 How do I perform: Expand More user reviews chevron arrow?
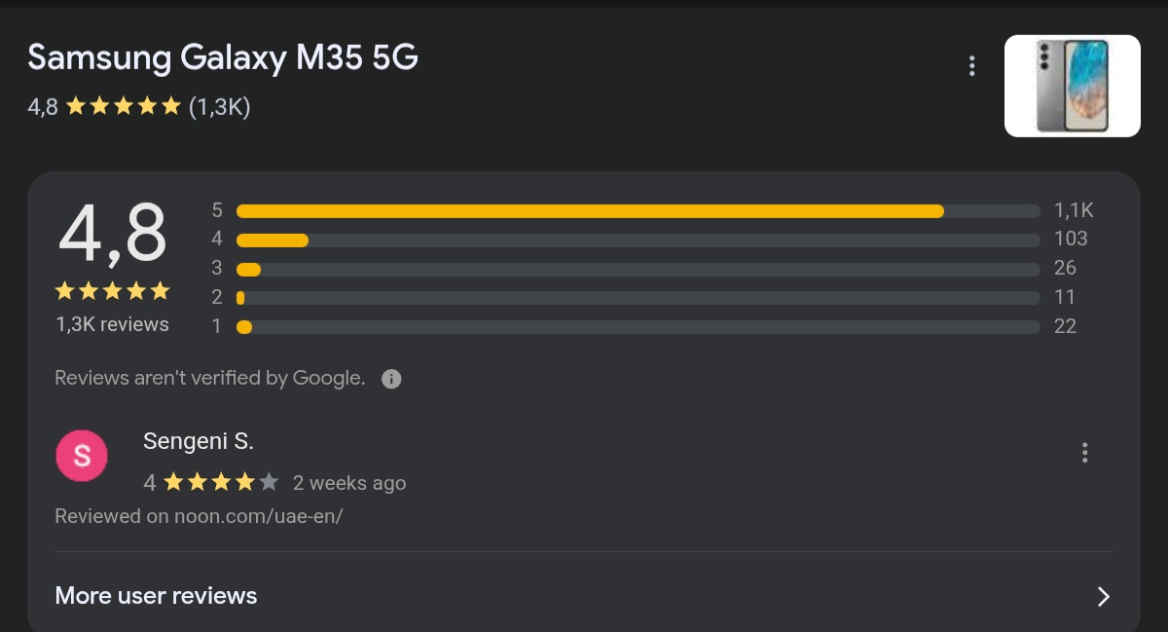click(x=1103, y=597)
